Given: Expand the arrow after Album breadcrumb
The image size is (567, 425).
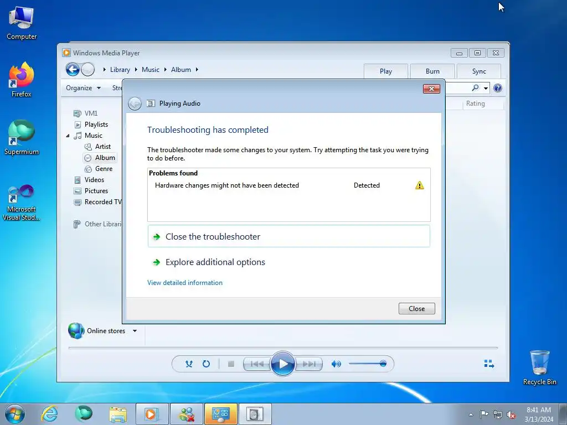Looking at the screenshot, I should [x=197, y=69].
